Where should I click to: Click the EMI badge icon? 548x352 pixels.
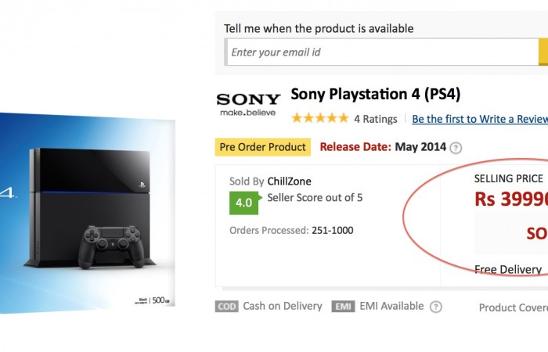coord(343,307)
